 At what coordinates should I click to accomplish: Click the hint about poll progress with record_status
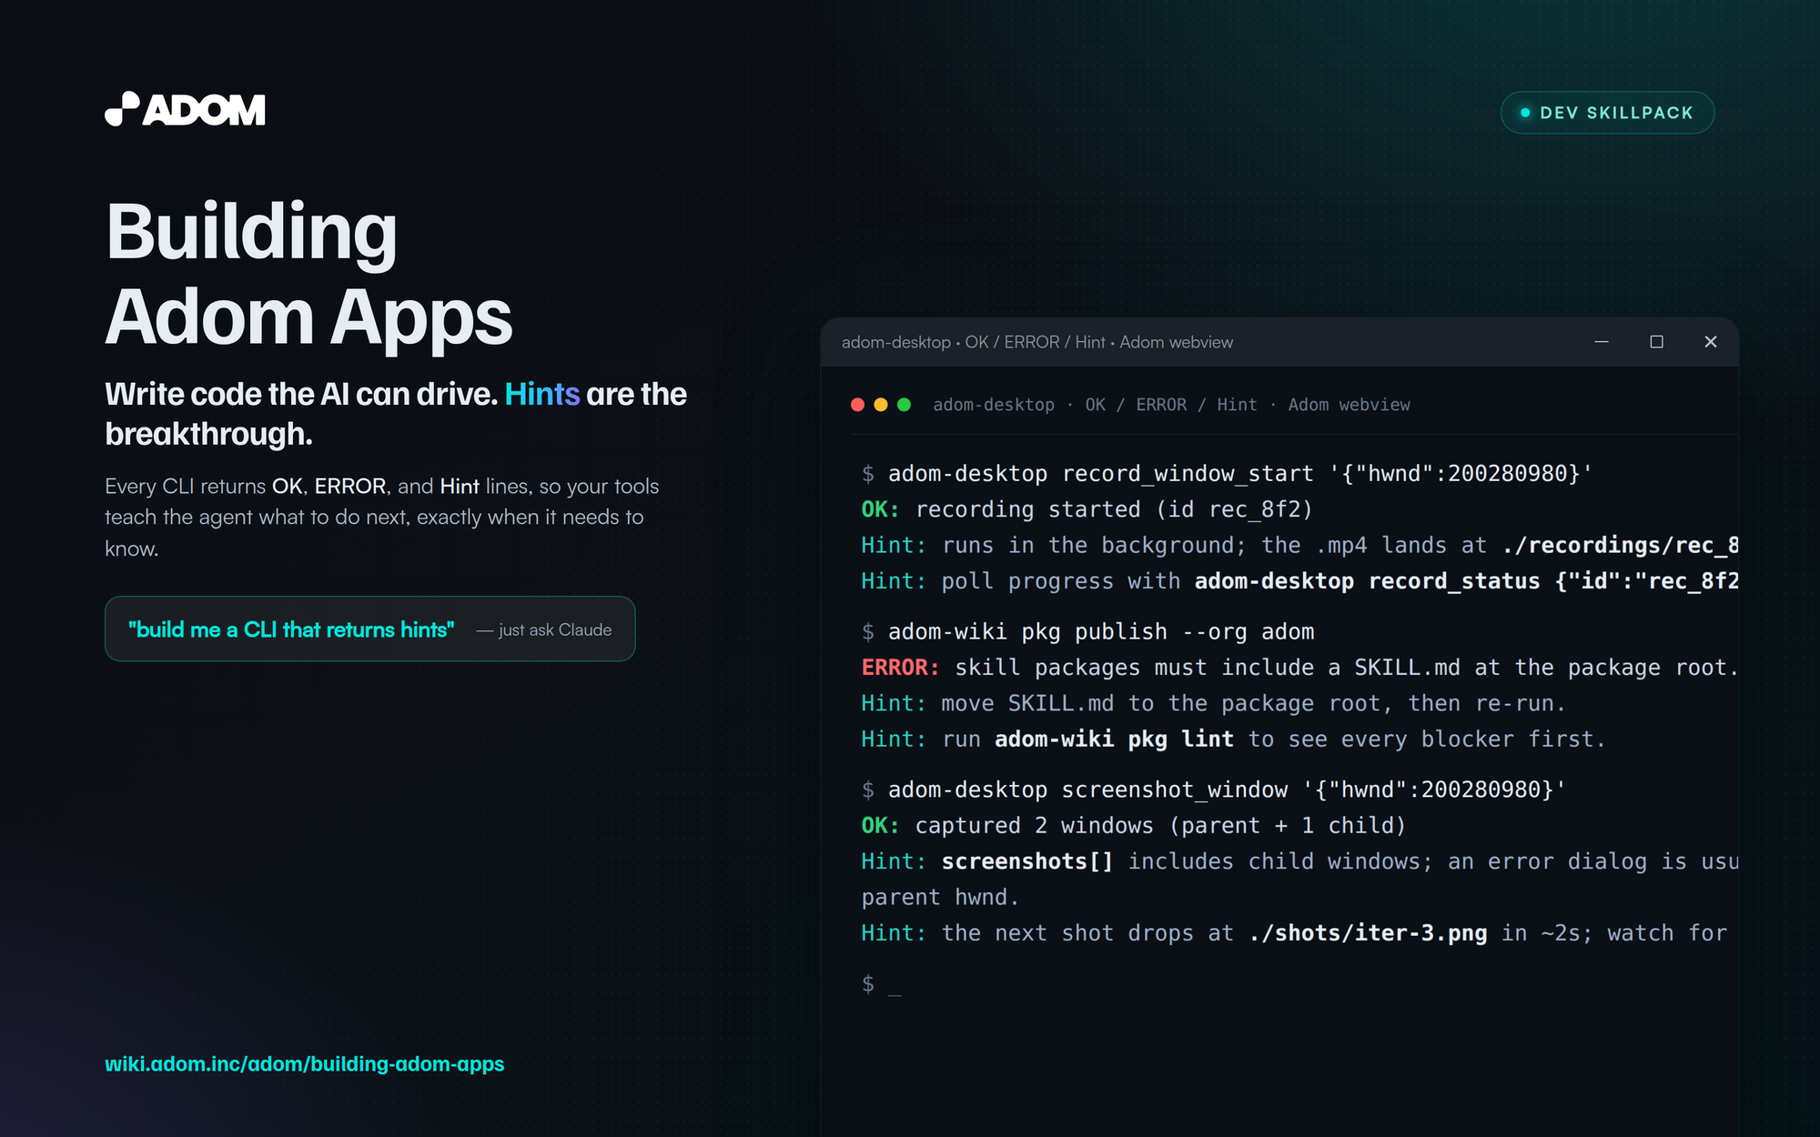(1299, 581)
